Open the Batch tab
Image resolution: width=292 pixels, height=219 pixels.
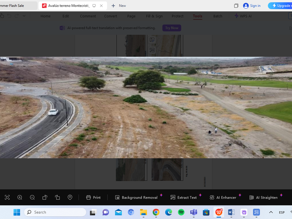[218, 16]
